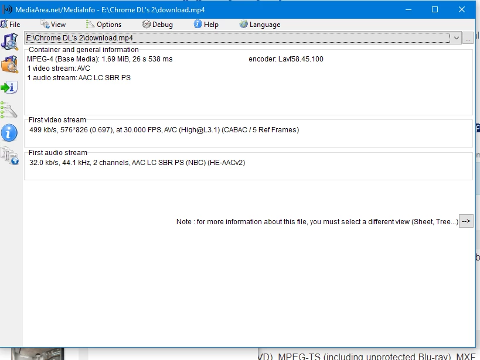Click the '32.0 kb/s, 44.1 kHz' audio stream details

[x=137, y=162]
